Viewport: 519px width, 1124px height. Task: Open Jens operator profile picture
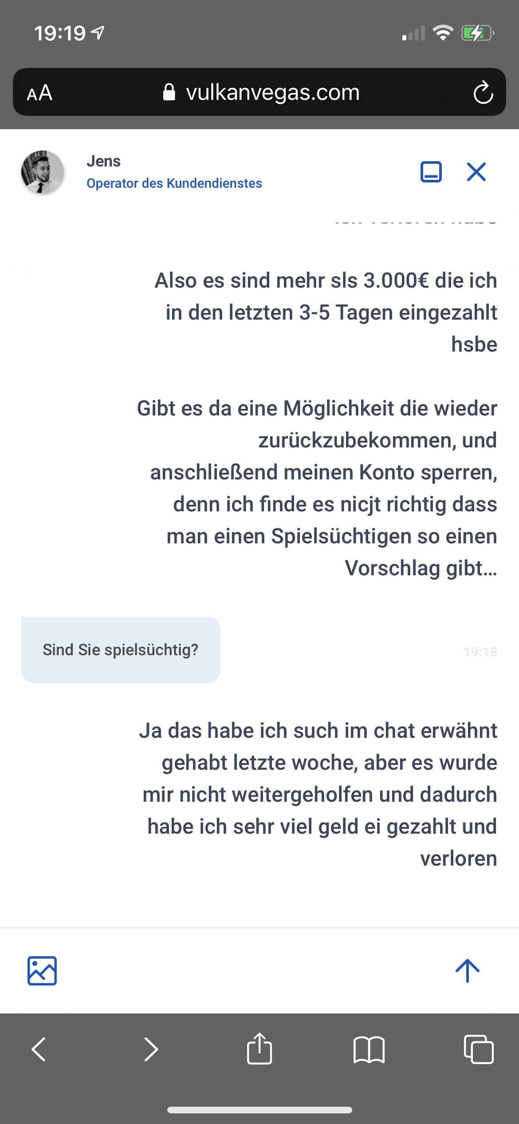click(43, 172)
